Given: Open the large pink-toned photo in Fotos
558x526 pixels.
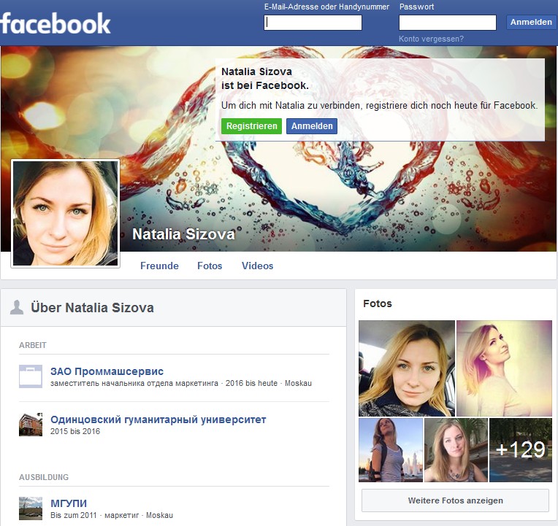Looking at the screenshot, I should (x=504, y=368).
